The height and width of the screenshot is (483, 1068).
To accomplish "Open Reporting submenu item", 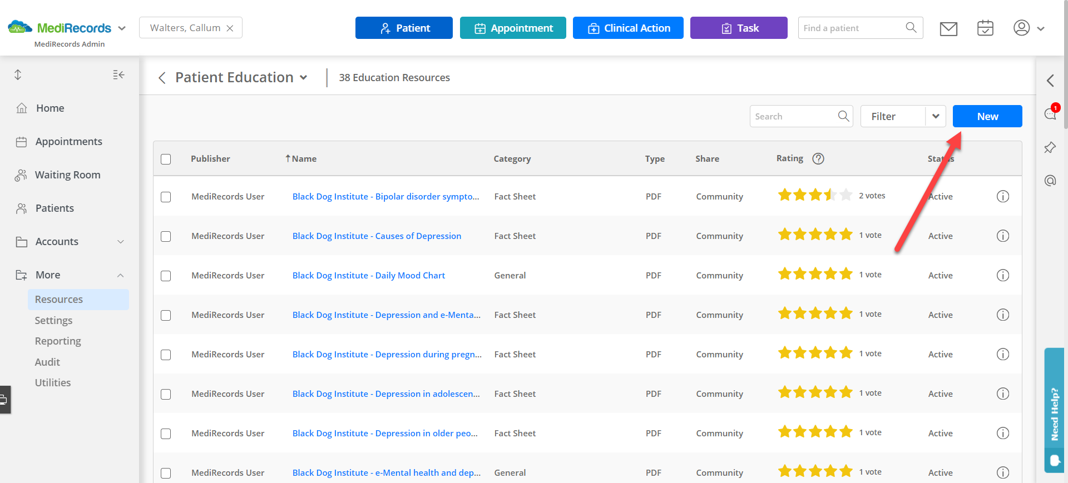I will pos(58,341).
